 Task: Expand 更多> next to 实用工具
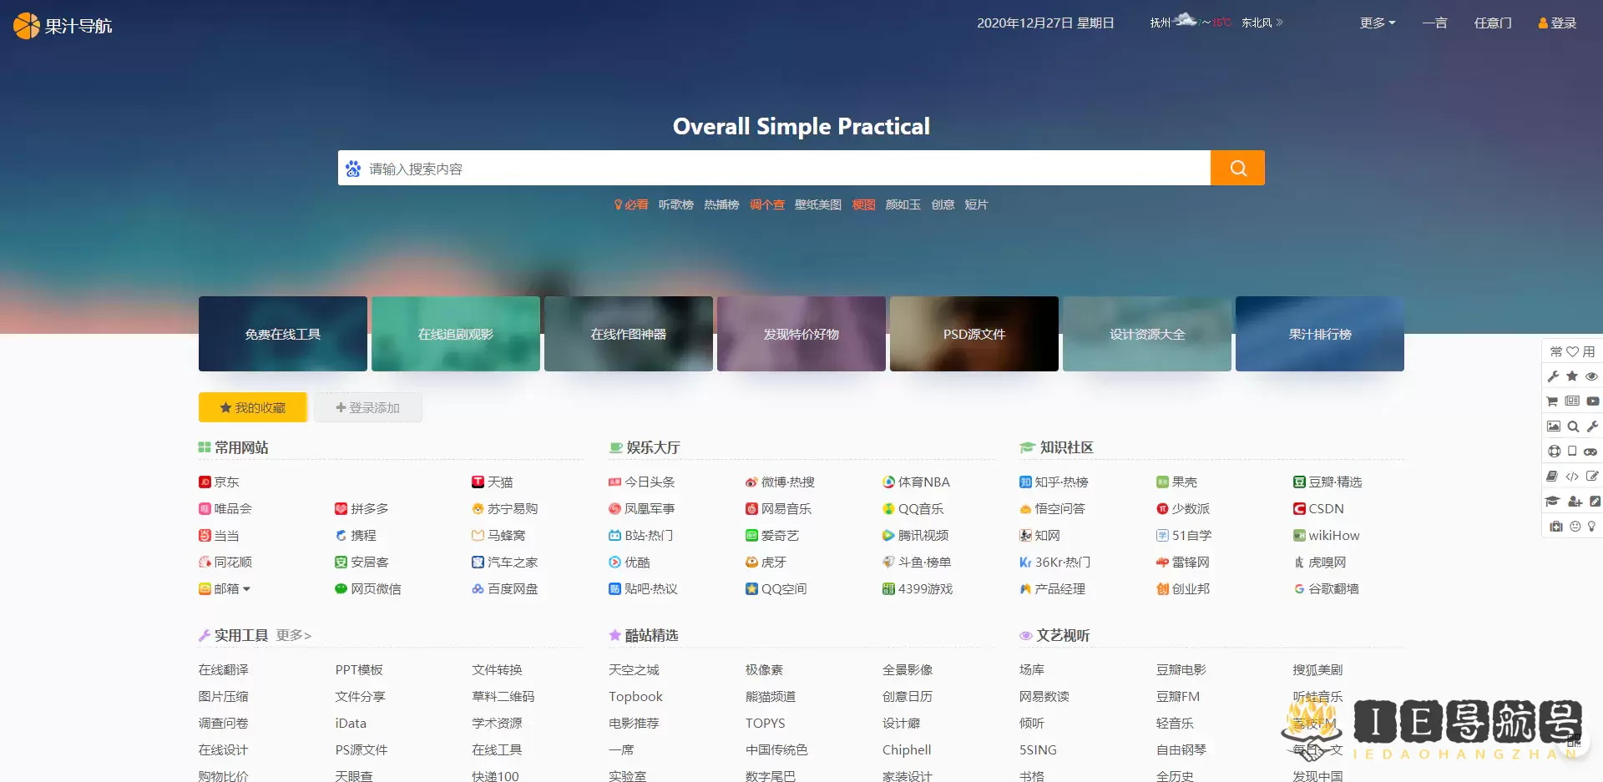tap(293, 635)
